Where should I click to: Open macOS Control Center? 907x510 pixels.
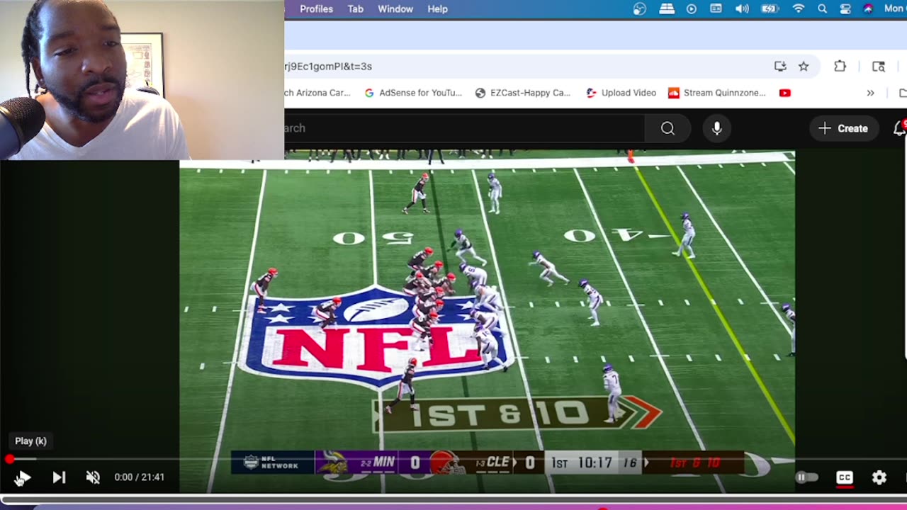click(845, 9)
